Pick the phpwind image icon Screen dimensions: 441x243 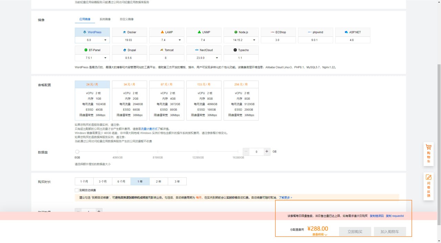[x=310, y=32]
